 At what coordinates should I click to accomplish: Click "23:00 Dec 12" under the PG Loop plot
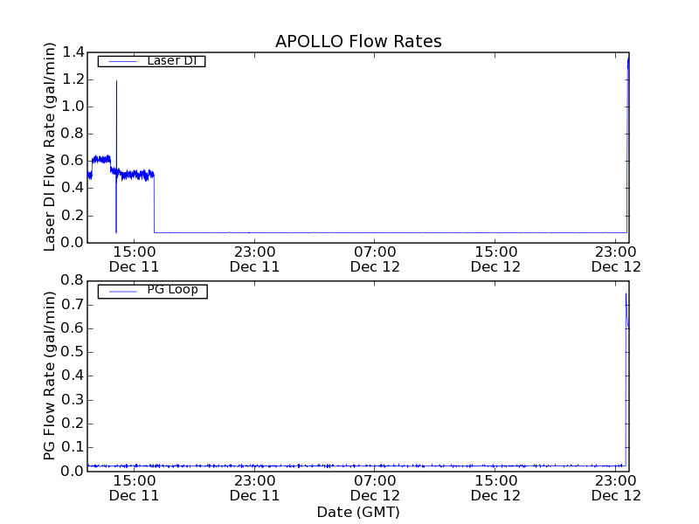click(616, 488)
